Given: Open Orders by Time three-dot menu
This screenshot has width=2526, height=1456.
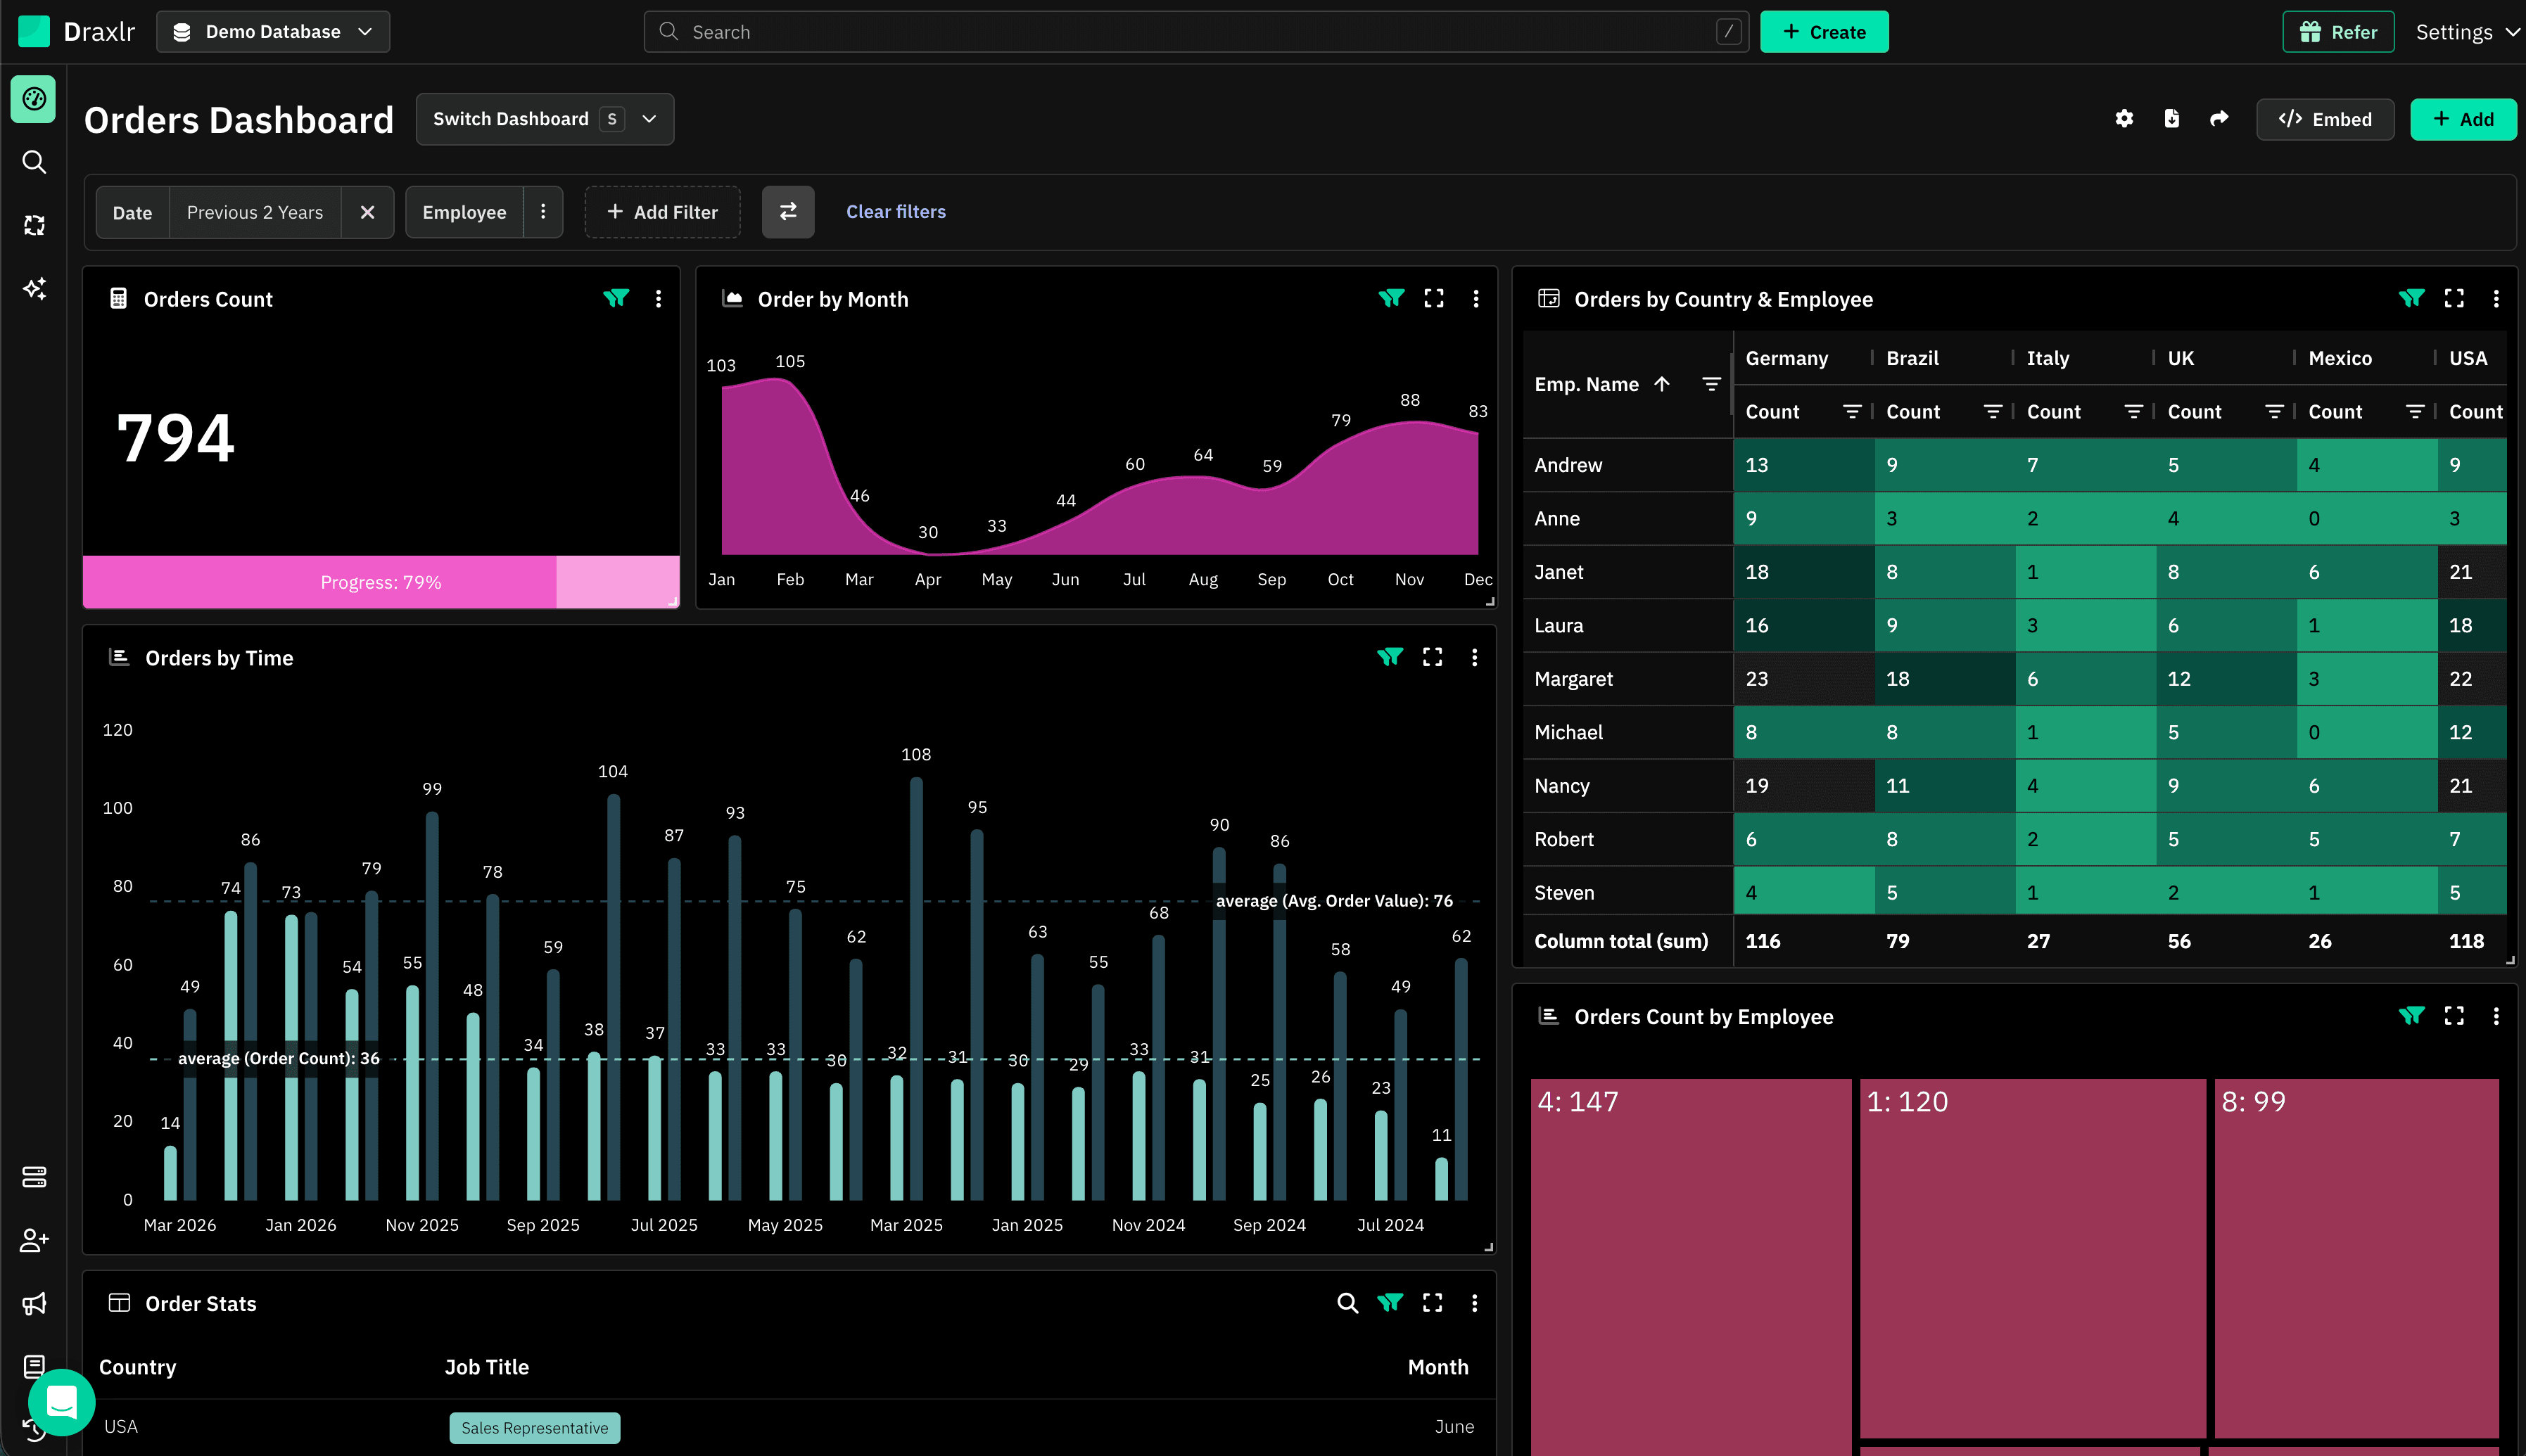Looking at the screenshot, I should 1474,657.
